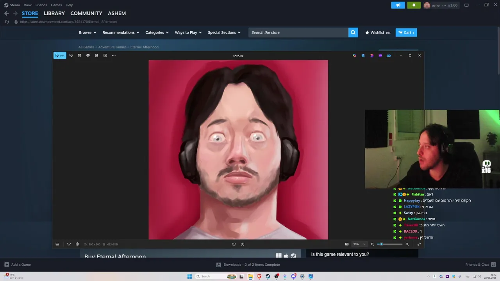
Task: Share the image via share icon
Action: click(96, 55)
